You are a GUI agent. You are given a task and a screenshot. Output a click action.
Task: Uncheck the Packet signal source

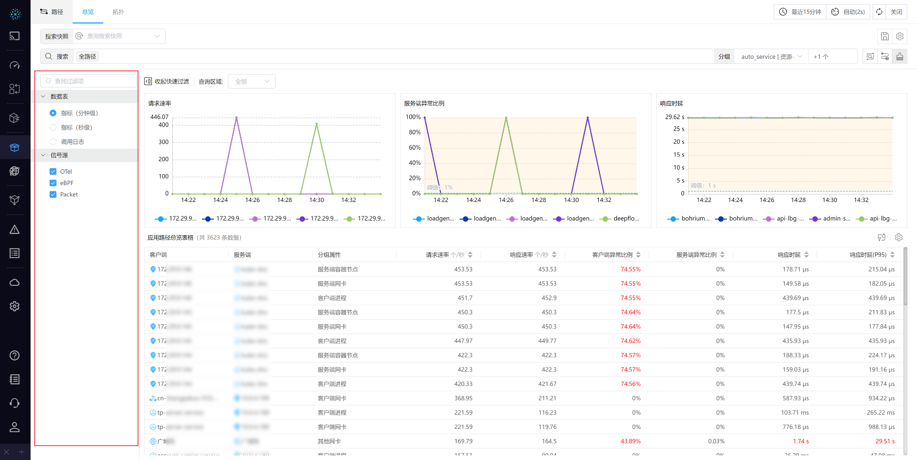[x=53, y=195]
